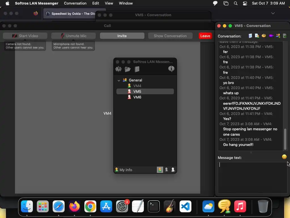Open Terminal from the Dock
290x218 pixels.
(x=154, y=206)
